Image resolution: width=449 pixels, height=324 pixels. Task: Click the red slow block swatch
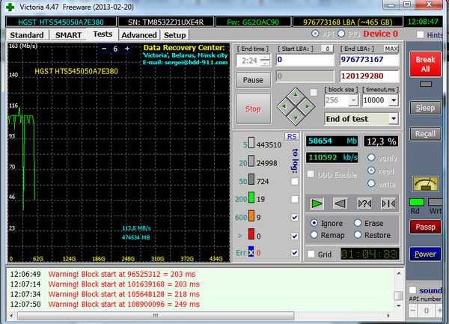(251, 234)
